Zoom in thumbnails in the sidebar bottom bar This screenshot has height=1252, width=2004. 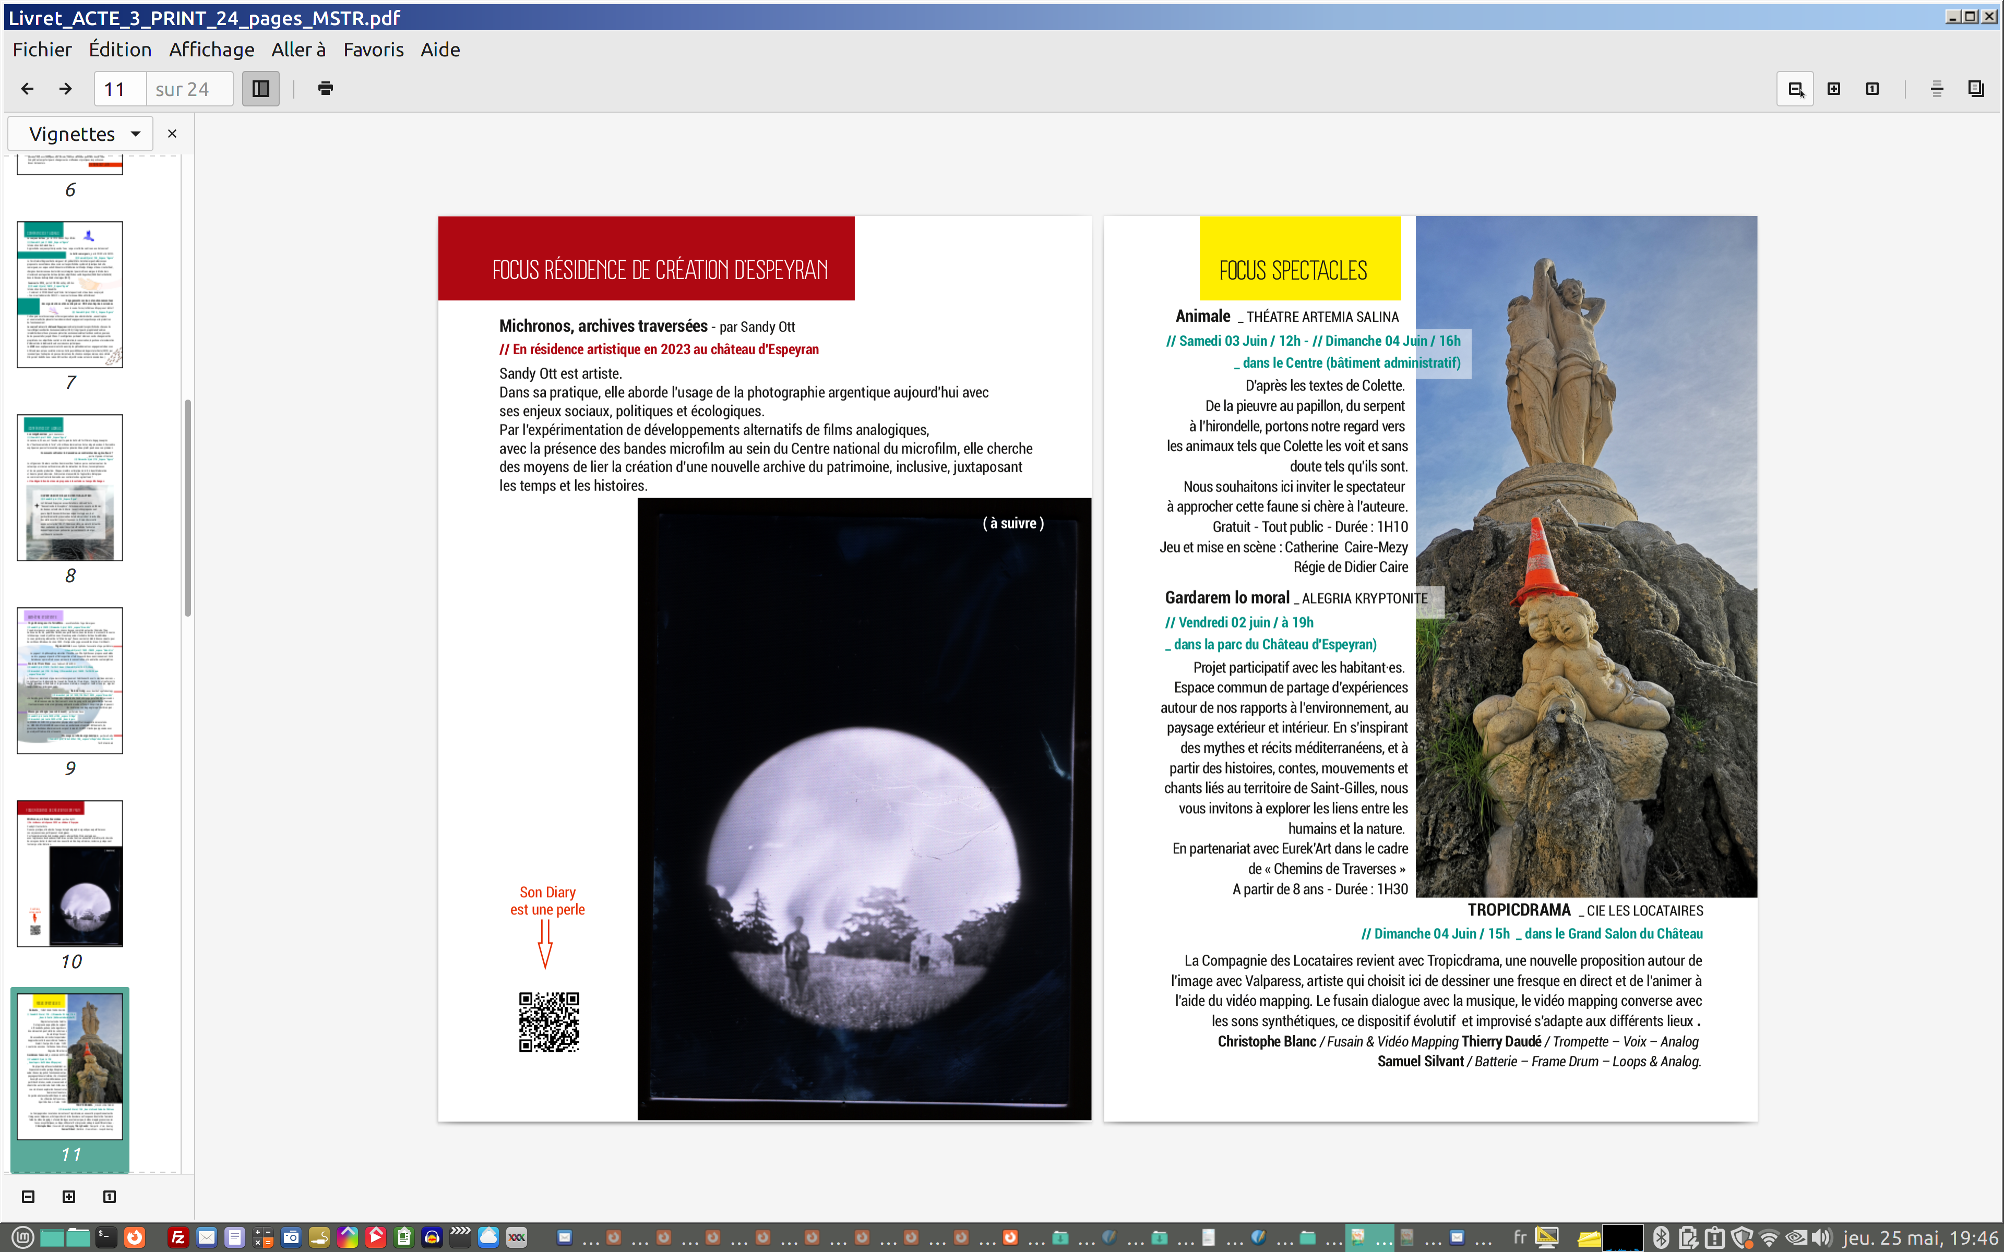(69, 1197)
